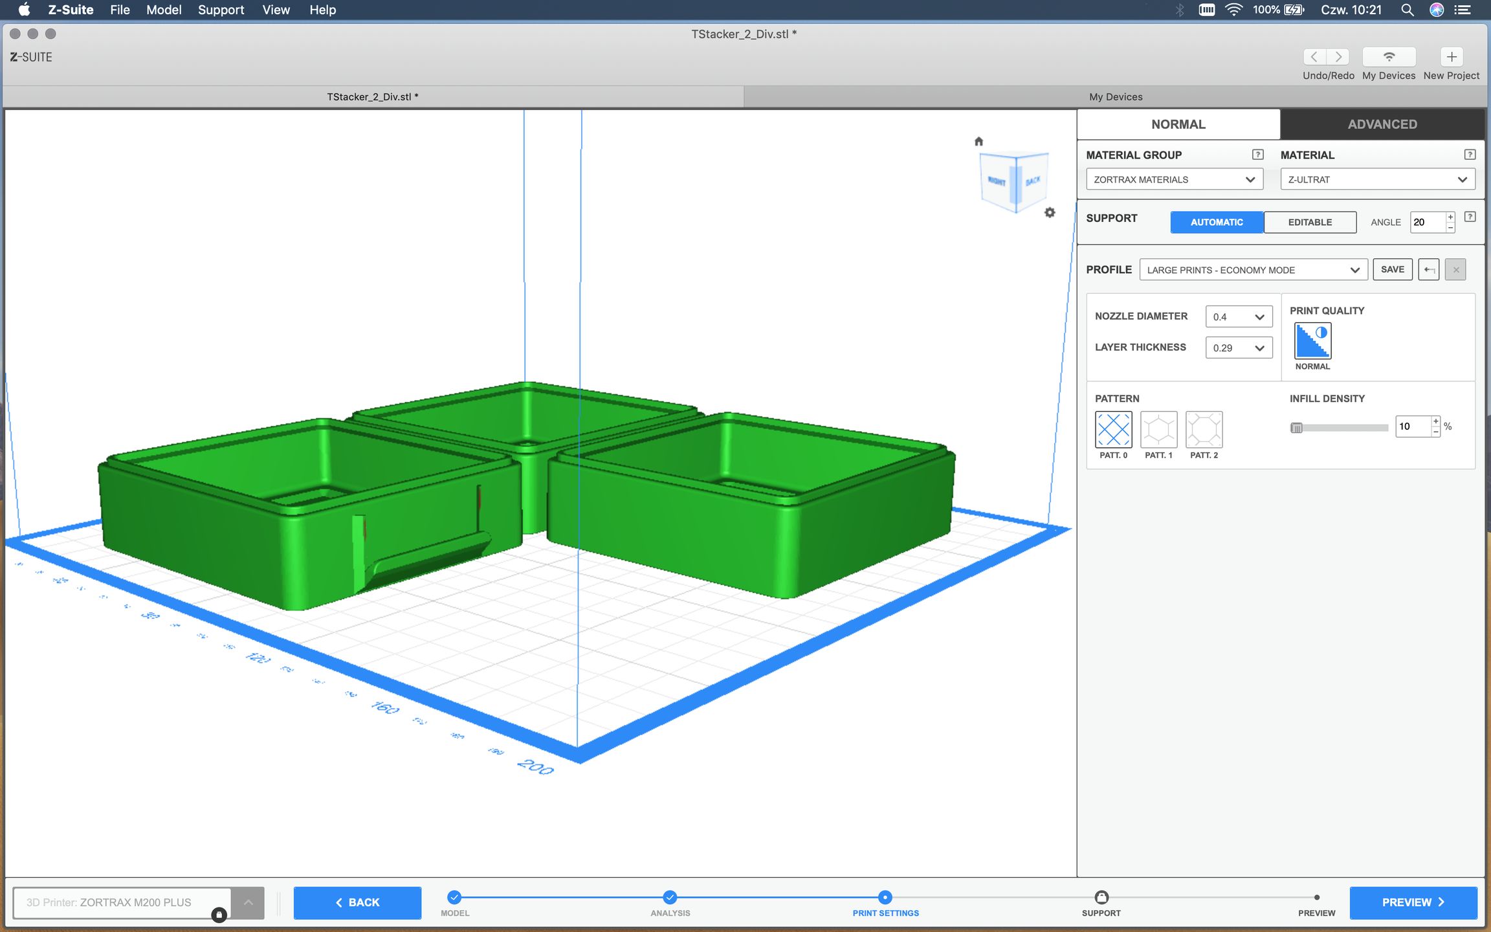1491x932 pixels.
Task: Open Siri from the menu bar
Action: click(1437, 10)
